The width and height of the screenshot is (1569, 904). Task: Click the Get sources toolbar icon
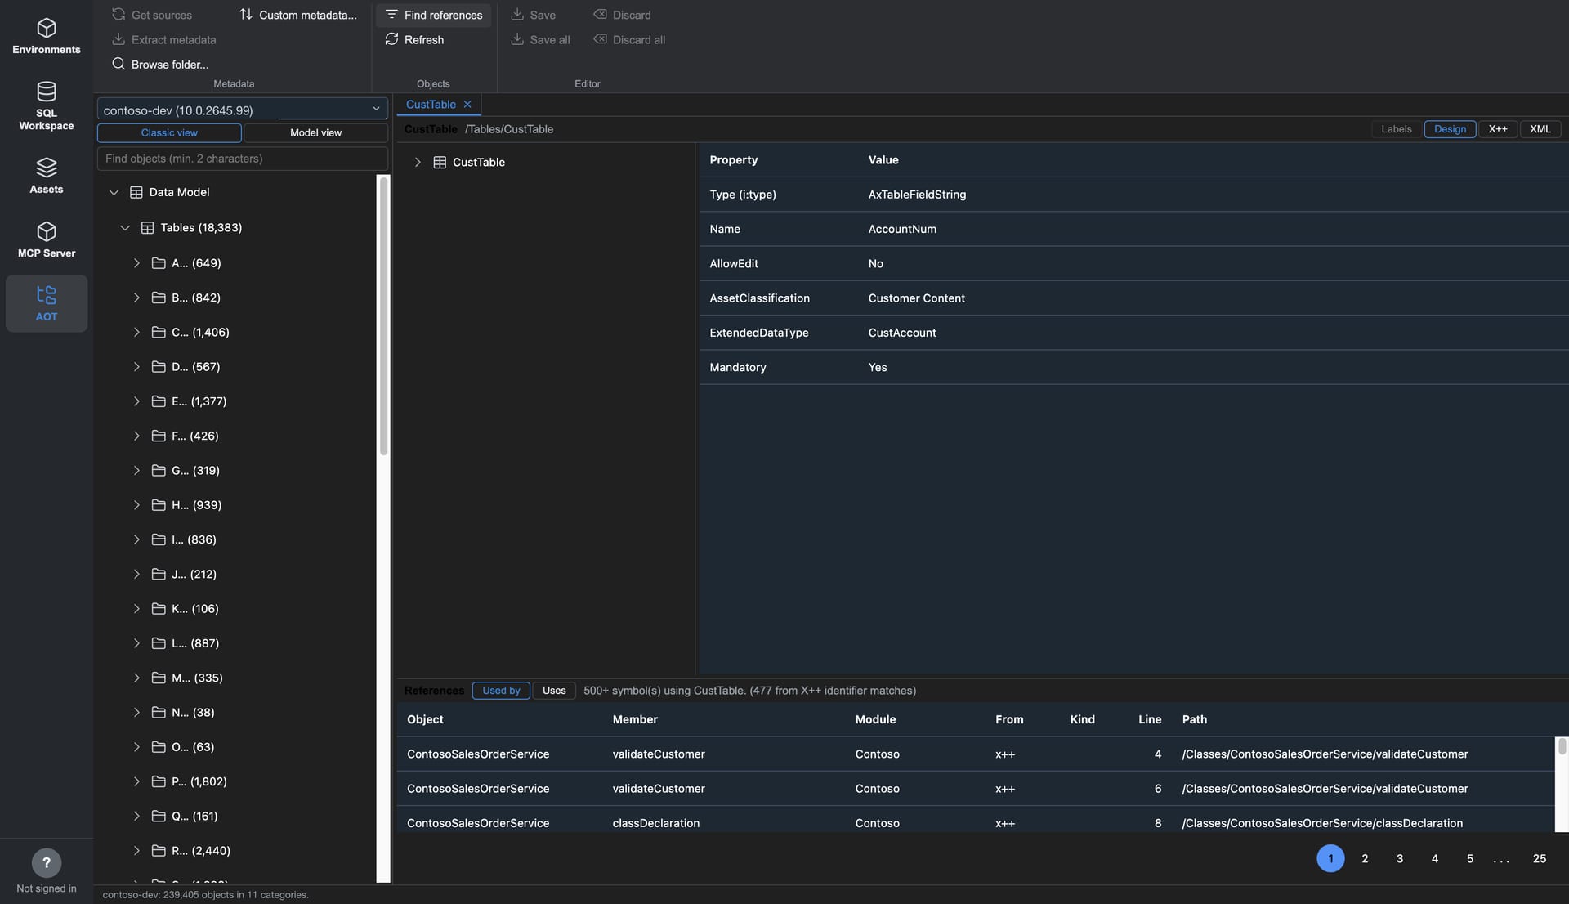pos(118,15)
